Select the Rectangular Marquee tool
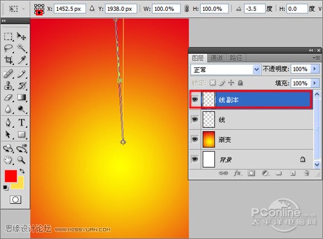Screen dimensions: 323x239 (x=8, y=37)
